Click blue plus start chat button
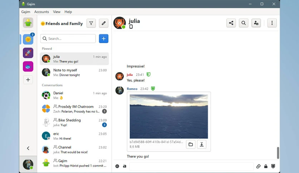 tap(104, 39)
